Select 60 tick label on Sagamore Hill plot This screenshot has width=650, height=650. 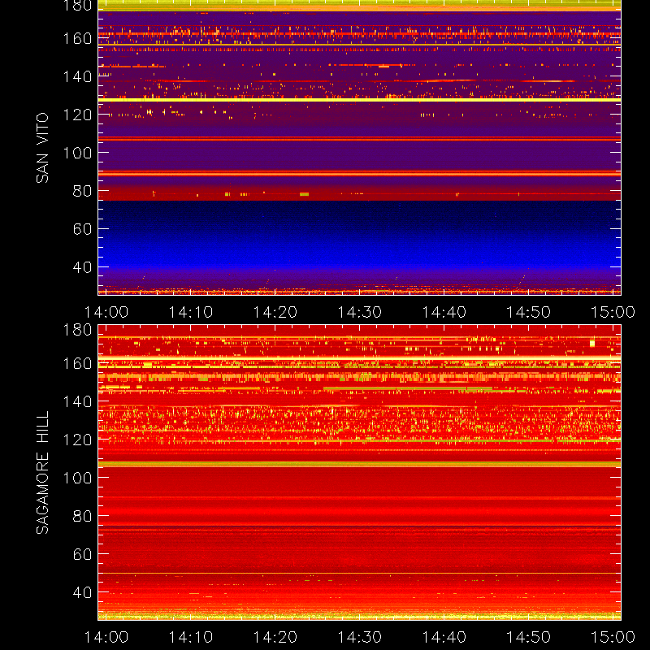[x=83, y=554]
